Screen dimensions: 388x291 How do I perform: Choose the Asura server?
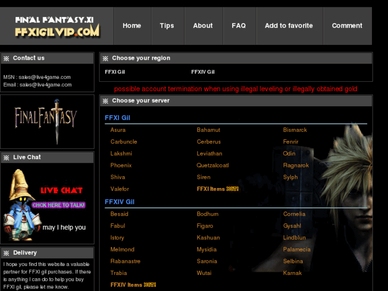pos(118,130)
